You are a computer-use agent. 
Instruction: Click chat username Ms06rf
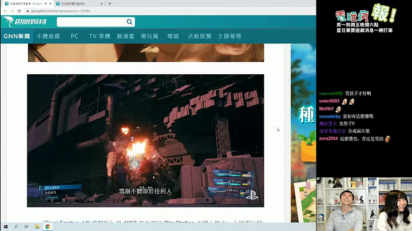[326, 109]
